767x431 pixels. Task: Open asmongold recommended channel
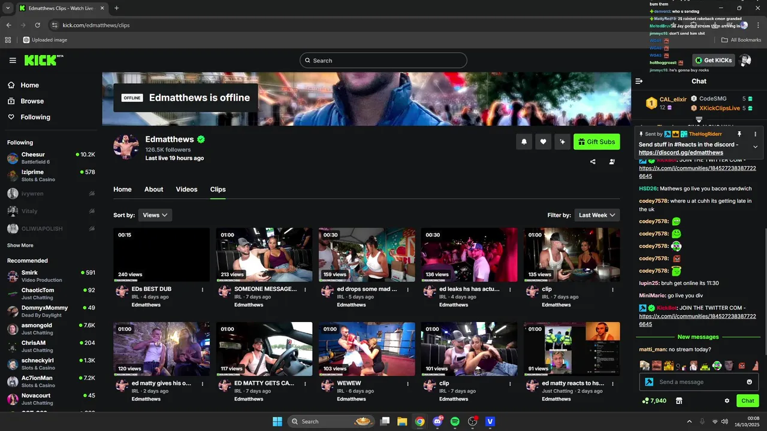51,329
